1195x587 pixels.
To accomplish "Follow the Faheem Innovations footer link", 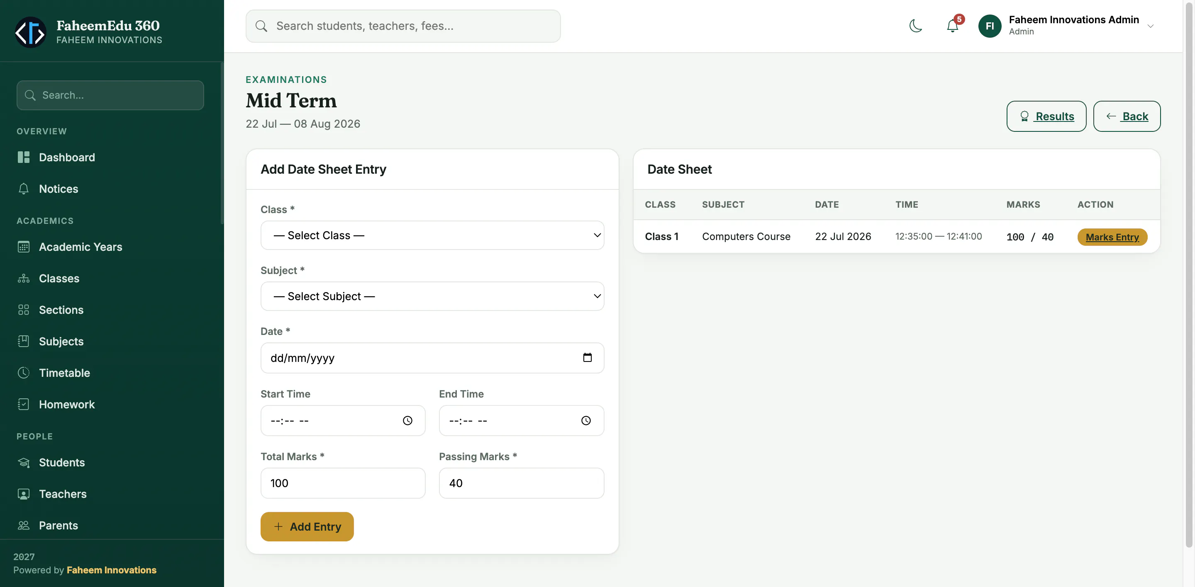I will click(x=111, y=570).
